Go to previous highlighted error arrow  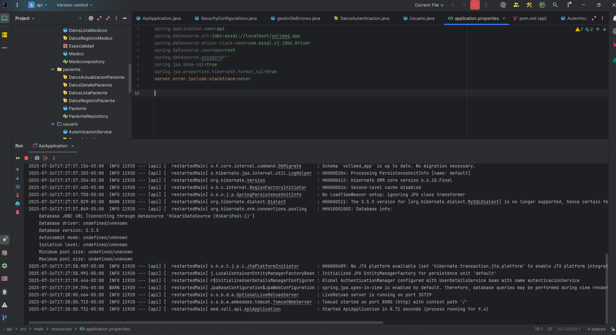[598, 29]
